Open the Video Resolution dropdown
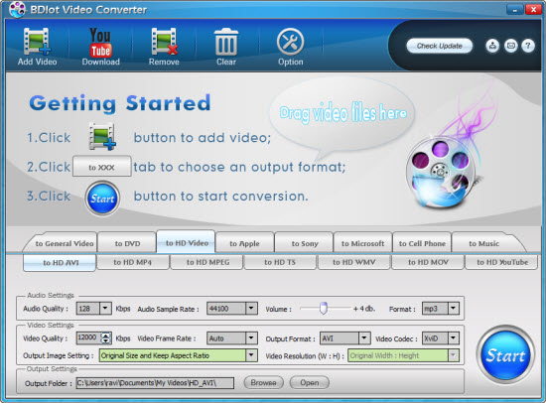This screenshot has width=546, height=403. click(453, 355)
